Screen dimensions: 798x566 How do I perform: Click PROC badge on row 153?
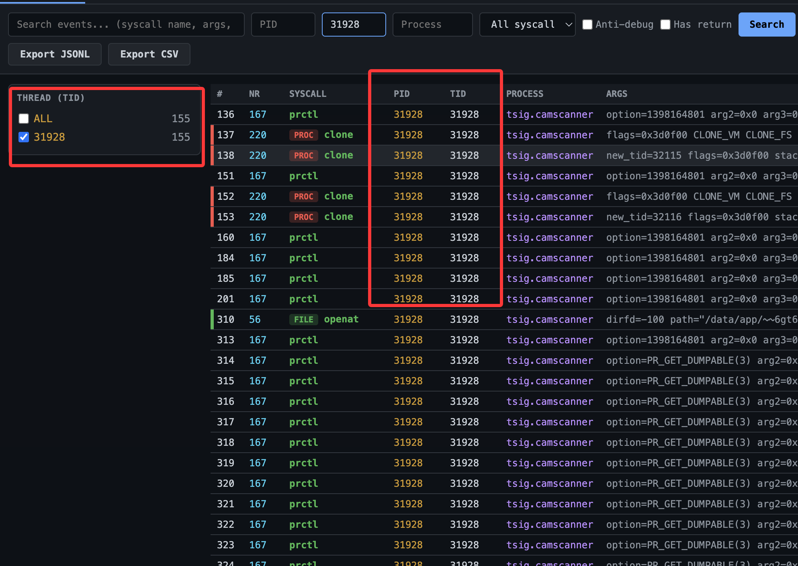click(303, 217)
